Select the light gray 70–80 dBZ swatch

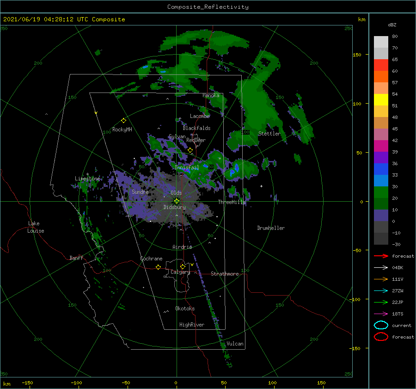pos(381,42)
